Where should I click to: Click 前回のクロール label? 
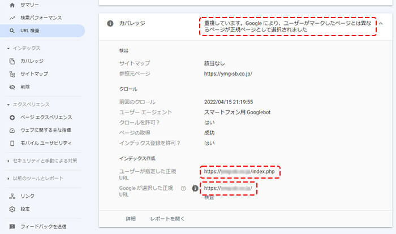[x=137, y=102]
